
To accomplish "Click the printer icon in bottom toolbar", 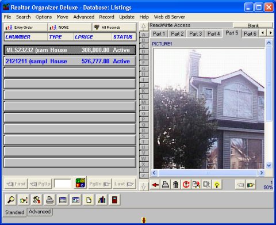I will coord(49,200).
